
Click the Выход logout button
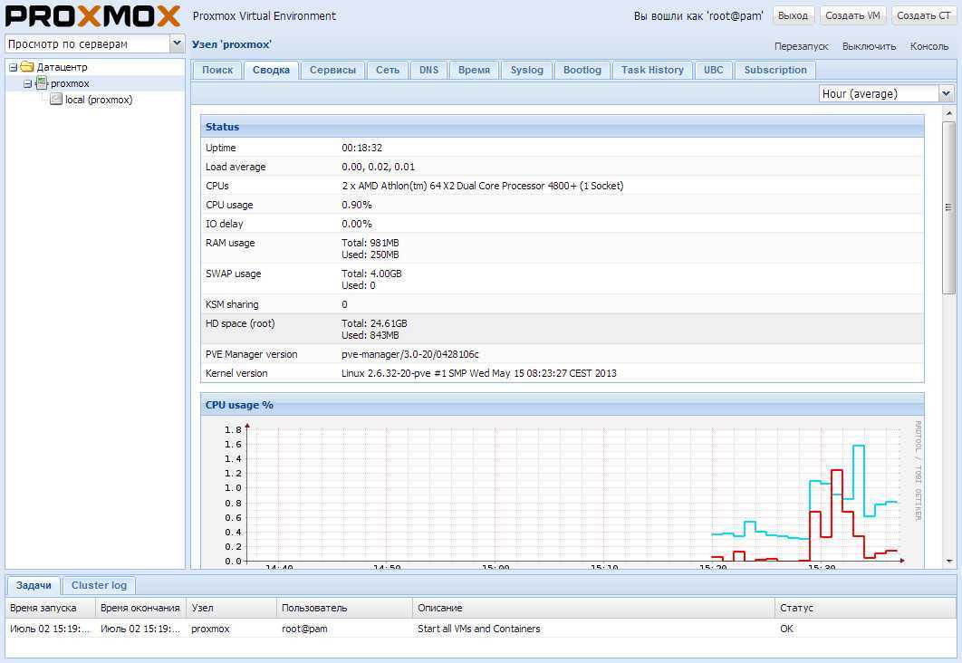(x=794, y=15)
